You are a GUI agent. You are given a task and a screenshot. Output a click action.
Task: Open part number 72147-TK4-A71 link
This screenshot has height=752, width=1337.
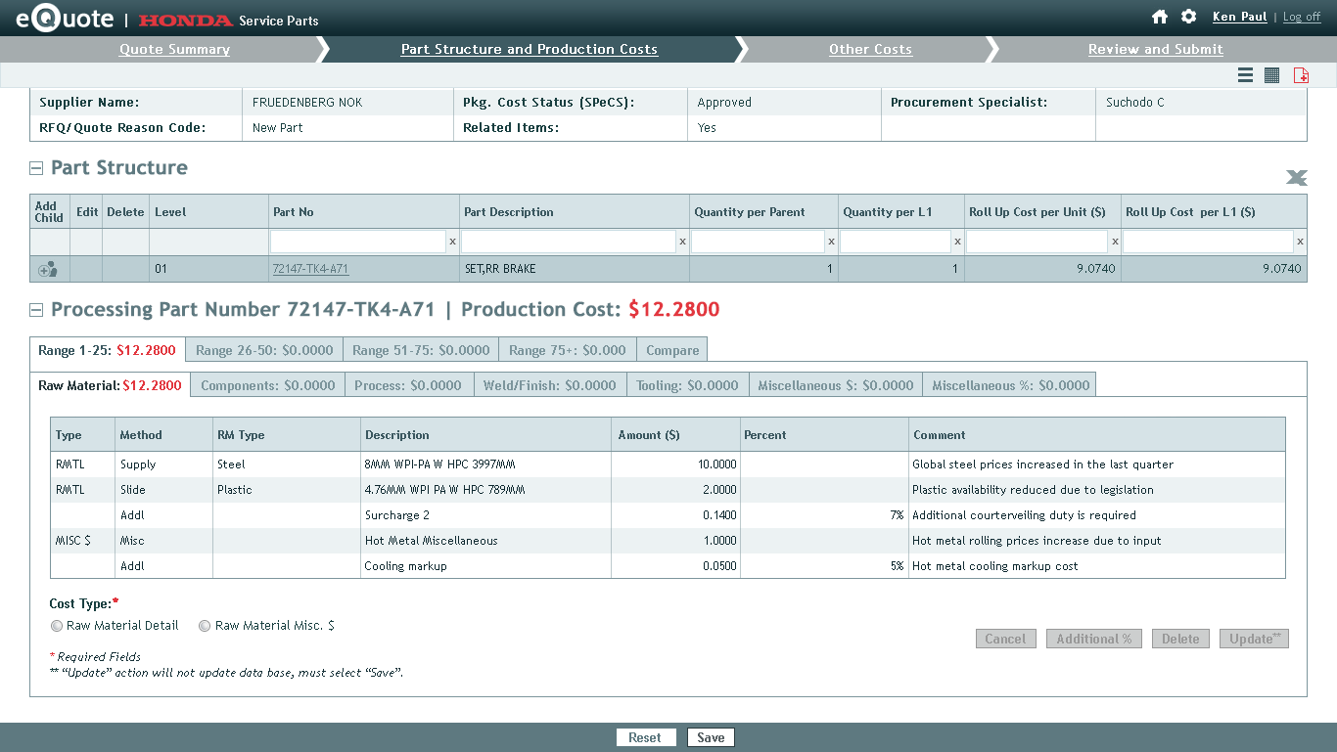tap(310, 269)
